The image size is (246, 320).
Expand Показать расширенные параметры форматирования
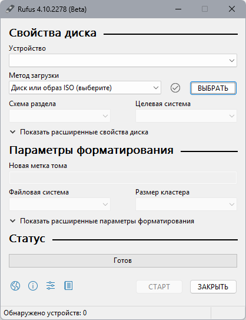[102, 221]
